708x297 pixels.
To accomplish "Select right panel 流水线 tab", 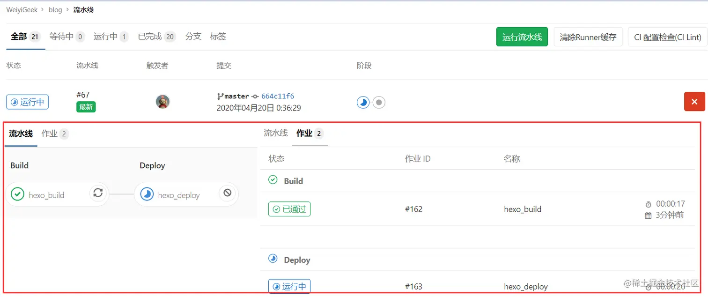I will tap(276, 133).
